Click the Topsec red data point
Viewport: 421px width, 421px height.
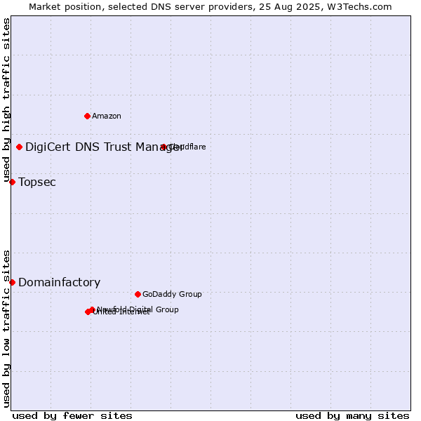point(12,182)
